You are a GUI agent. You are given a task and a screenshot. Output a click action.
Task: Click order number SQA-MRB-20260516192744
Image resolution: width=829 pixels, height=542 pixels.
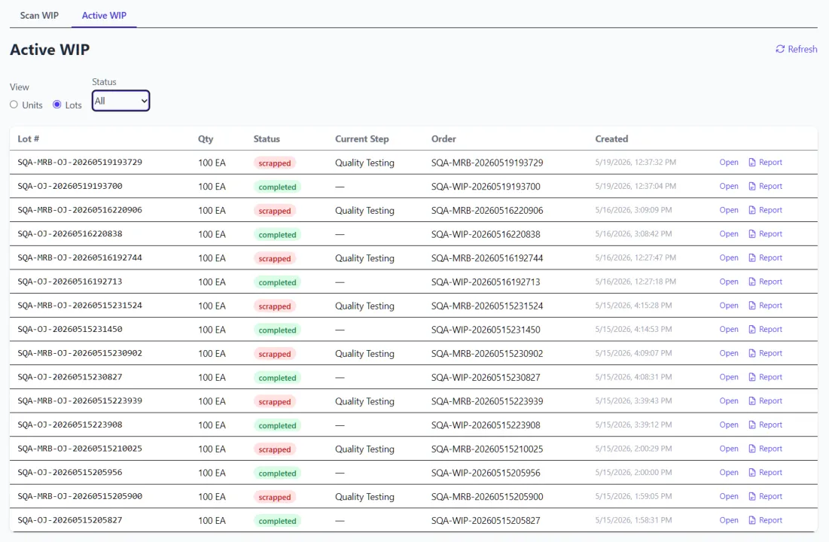pos(487,258)
